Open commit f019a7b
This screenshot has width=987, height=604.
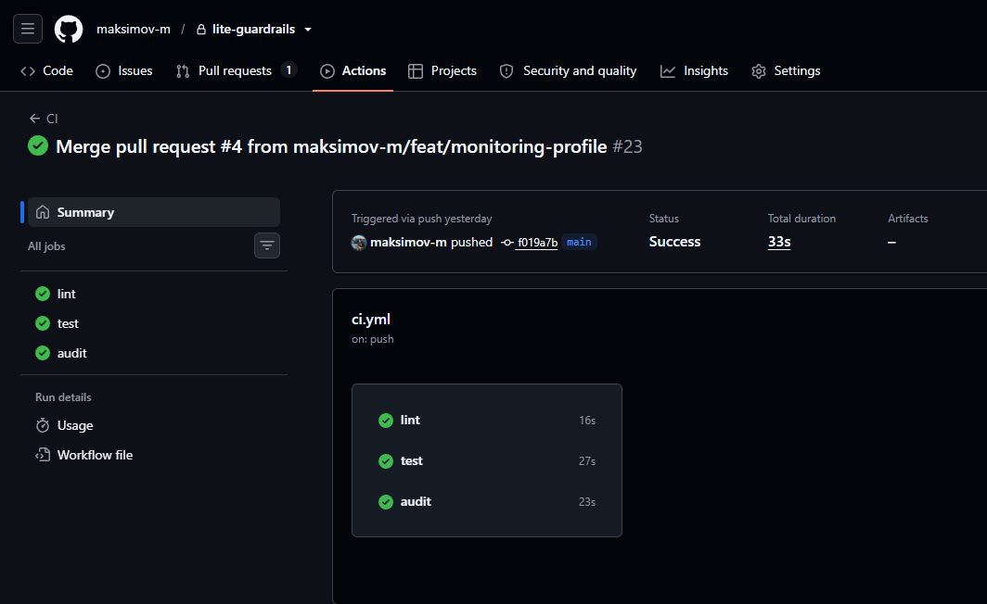click(538, 243)
